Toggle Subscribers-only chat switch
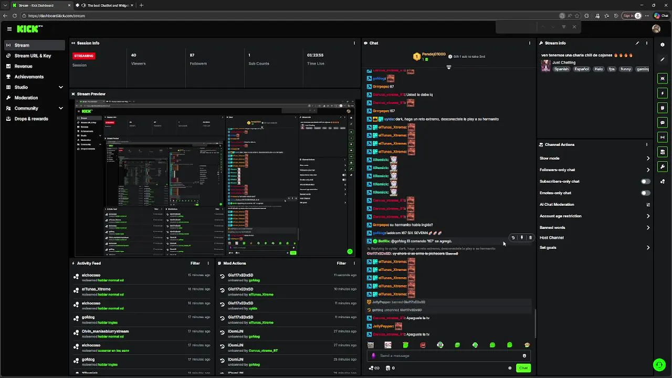Screen dimensions: 672x378 coord(646,181)
